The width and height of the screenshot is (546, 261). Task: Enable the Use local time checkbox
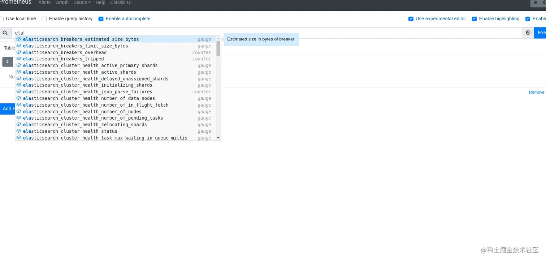[1, 19]
